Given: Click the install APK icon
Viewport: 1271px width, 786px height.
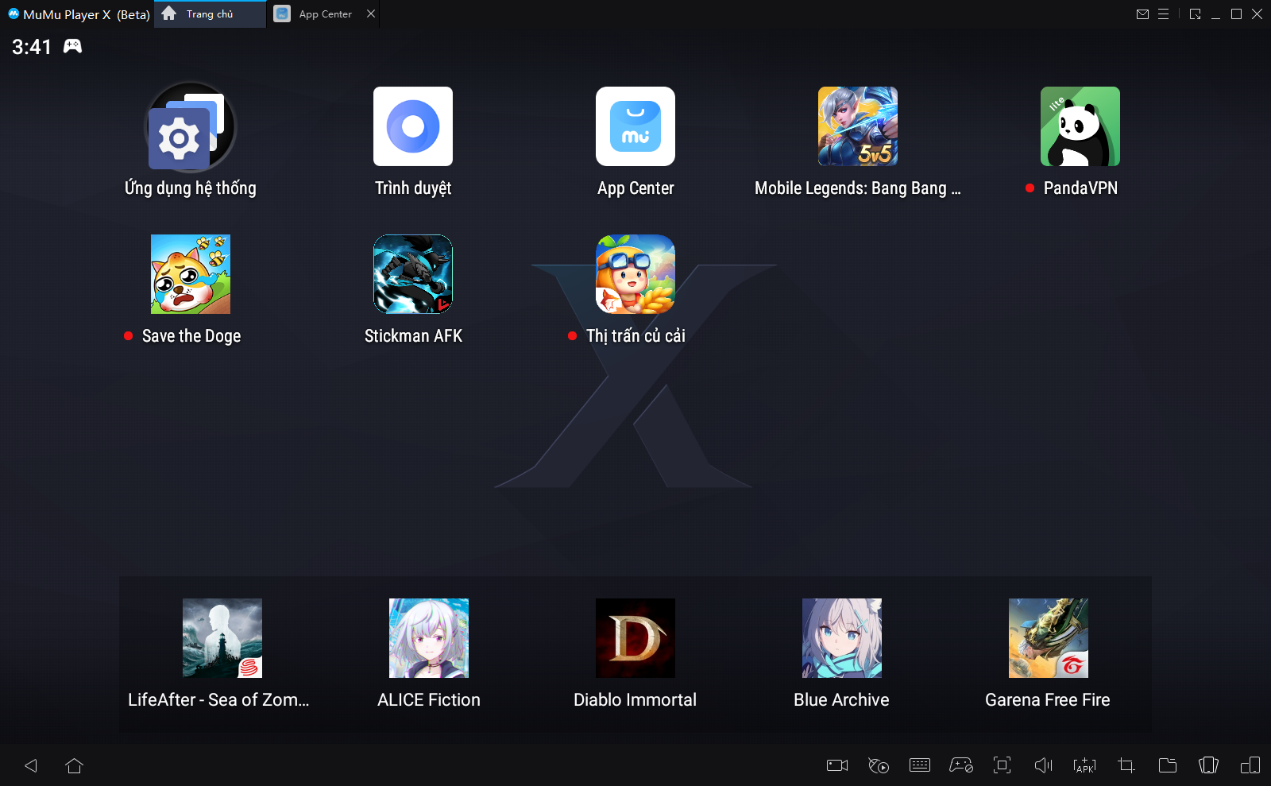Looking at the screenshot, I should tap(1084, 765).
